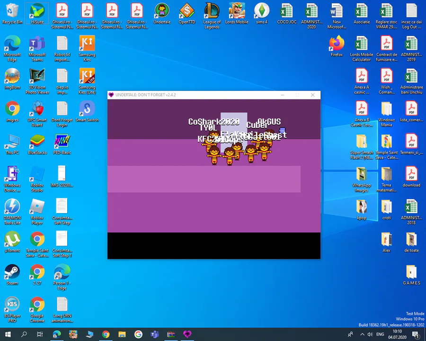This screenshot has height=341, width=426.
Task: Select the PED-Basic desktop icon
Action: click(62, 144)
